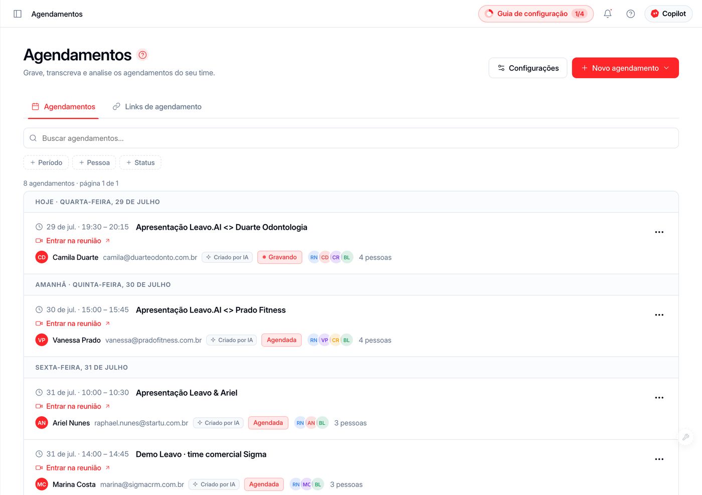
Task: Click the Apresentação Leavo & Ariel title
Action: coord(187,393)
